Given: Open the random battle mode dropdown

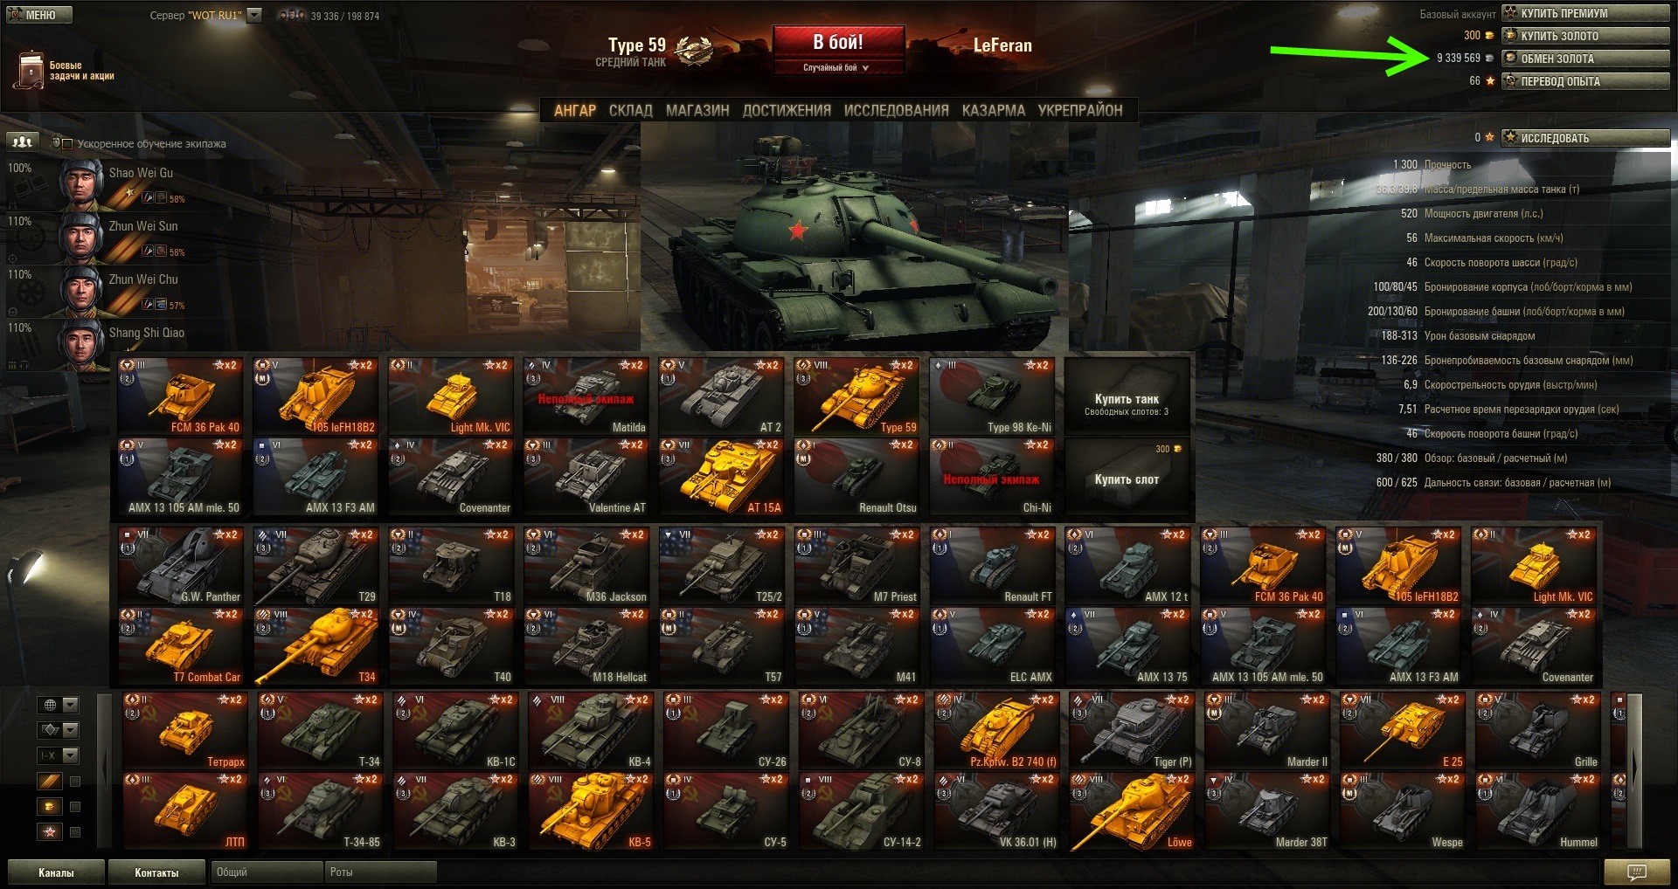Looking at the screenshot, I should [x=837, y=67].
